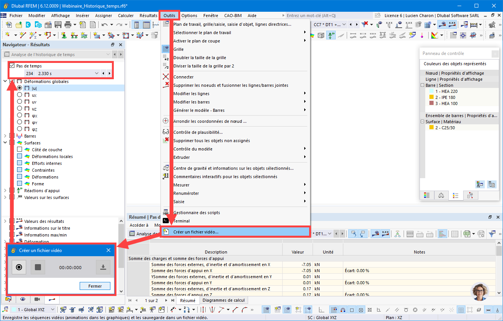Image resolution: width=503 pixels, height=321 pixels.
Task: Check the Efforts internes checkbox
Action: [x=20, y=163]
